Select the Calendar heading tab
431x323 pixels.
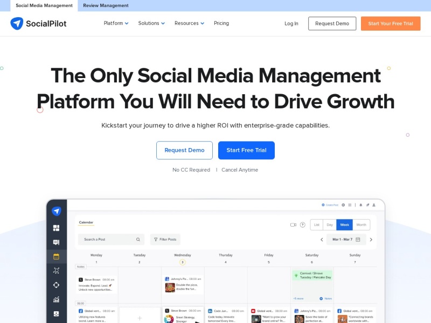pyautogui.click(x=86, y=222)
